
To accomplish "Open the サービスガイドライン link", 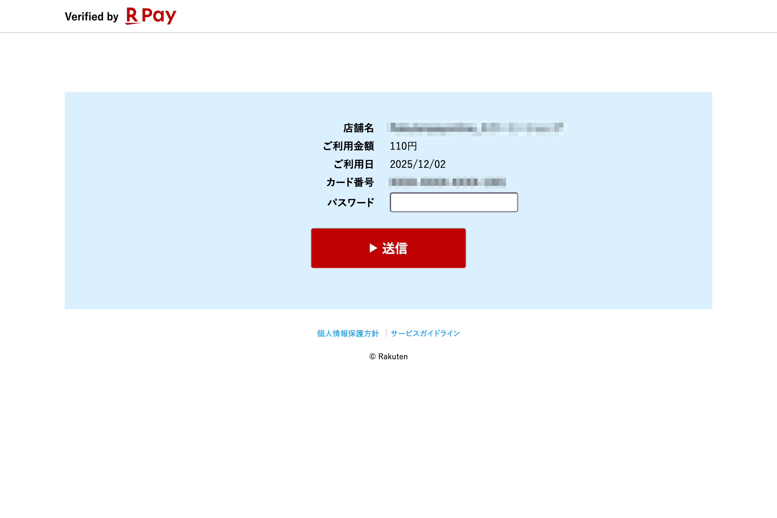I will (x=425, y=333).
